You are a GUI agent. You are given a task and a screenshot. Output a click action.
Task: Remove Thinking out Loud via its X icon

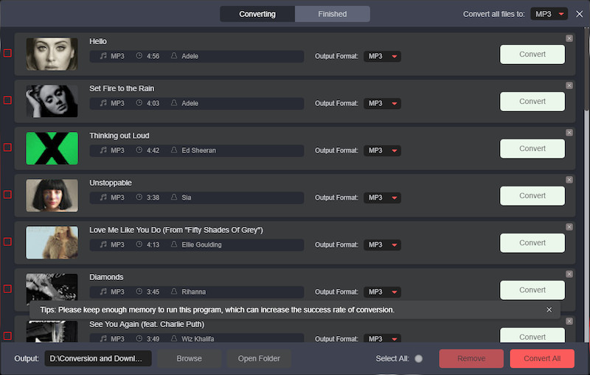pos(569,133)
